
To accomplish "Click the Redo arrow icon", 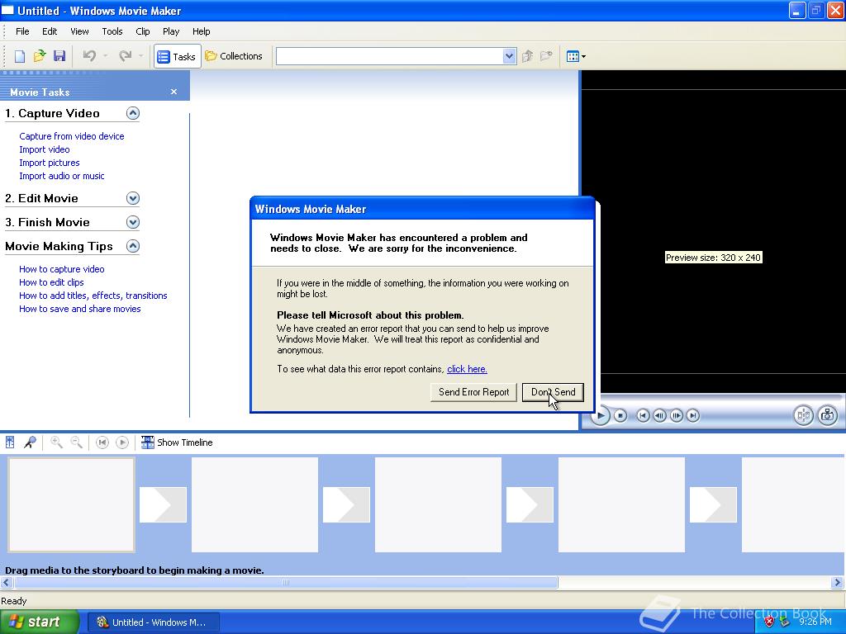I will [x=126, y=56].
